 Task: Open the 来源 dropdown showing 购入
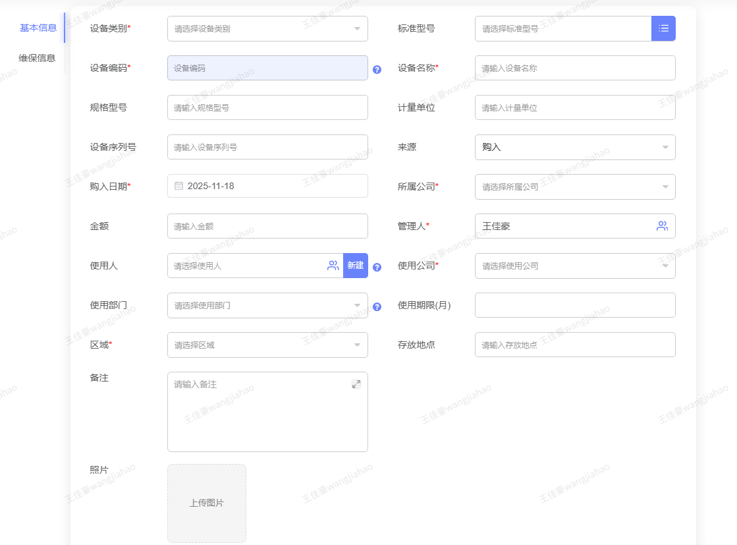574,147
